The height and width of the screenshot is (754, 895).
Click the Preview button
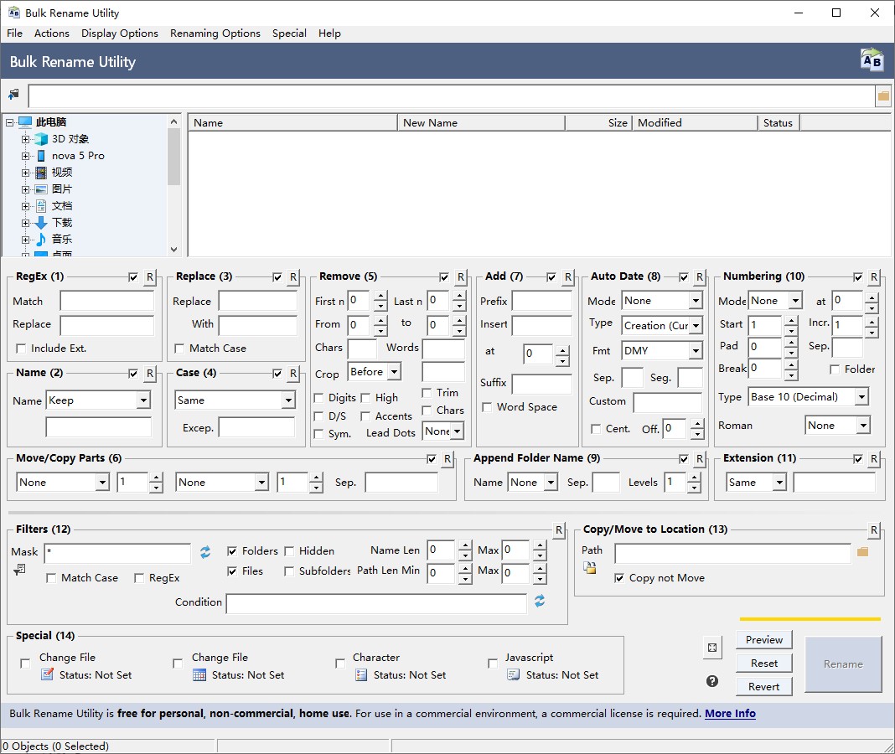[x=763, y=640]
